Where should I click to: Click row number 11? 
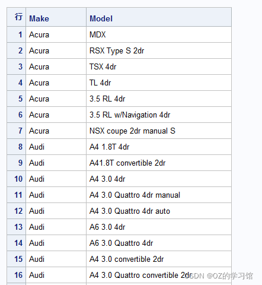[16, 195]
